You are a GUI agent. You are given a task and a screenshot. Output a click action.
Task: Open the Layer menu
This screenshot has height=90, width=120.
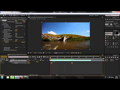click(x=13, y=13)
